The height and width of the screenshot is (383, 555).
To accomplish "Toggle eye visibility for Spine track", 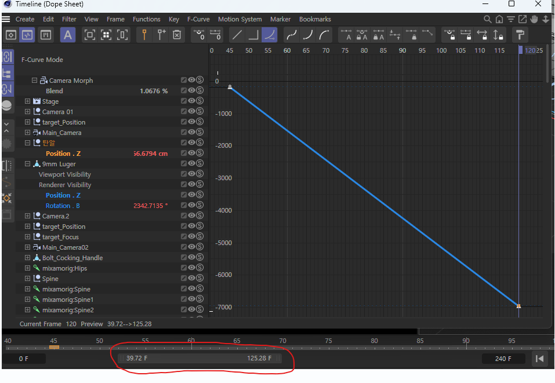I will click(x=191, y=279).
